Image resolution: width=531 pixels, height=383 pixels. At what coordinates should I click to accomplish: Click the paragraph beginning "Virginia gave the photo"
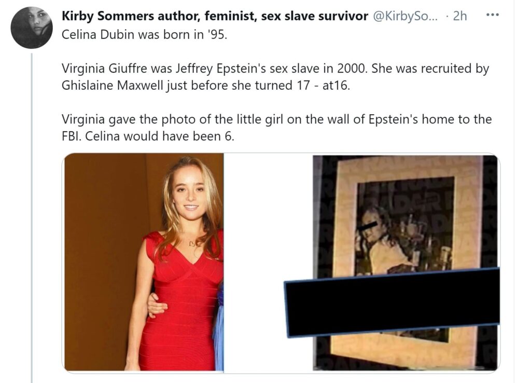pos(276,128)
